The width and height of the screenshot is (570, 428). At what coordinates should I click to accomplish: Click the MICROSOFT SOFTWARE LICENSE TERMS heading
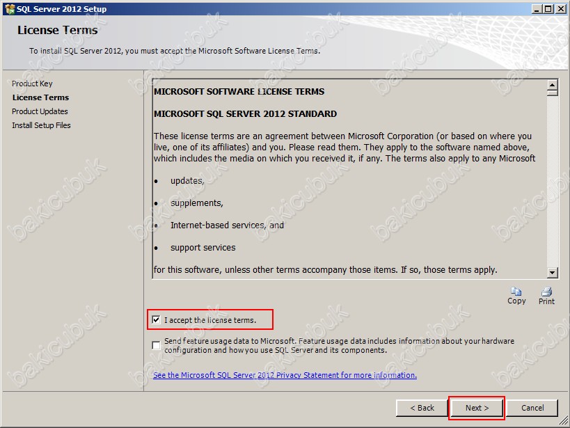coord(239,92)
